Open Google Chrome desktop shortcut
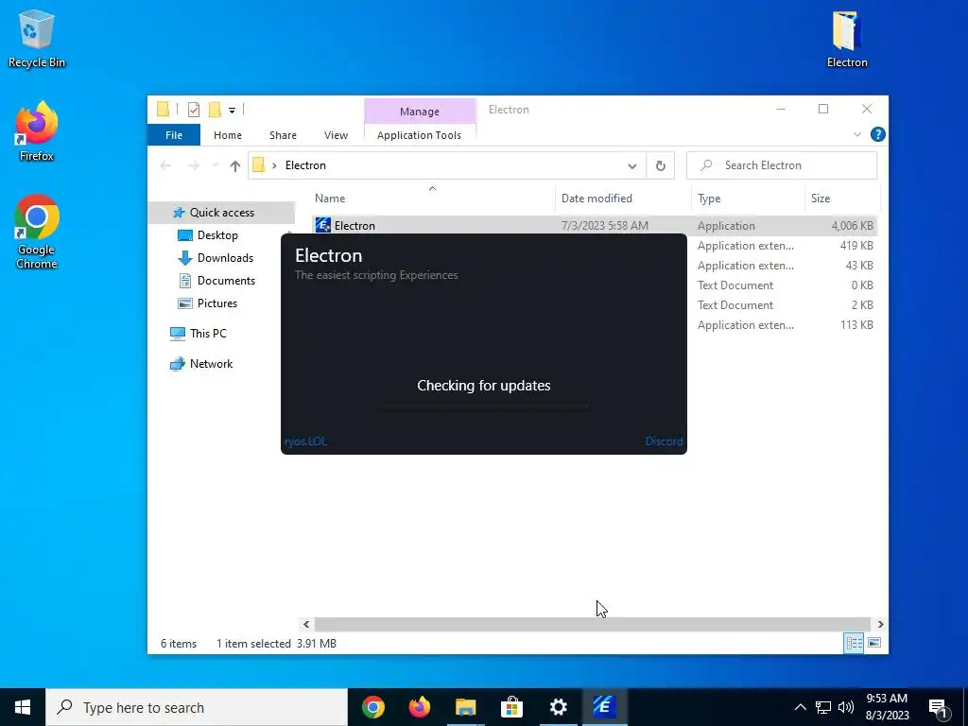 pos(37,233)
